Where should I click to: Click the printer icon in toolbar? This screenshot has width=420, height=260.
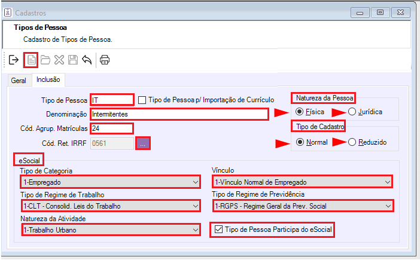click(x=105, y=60)
